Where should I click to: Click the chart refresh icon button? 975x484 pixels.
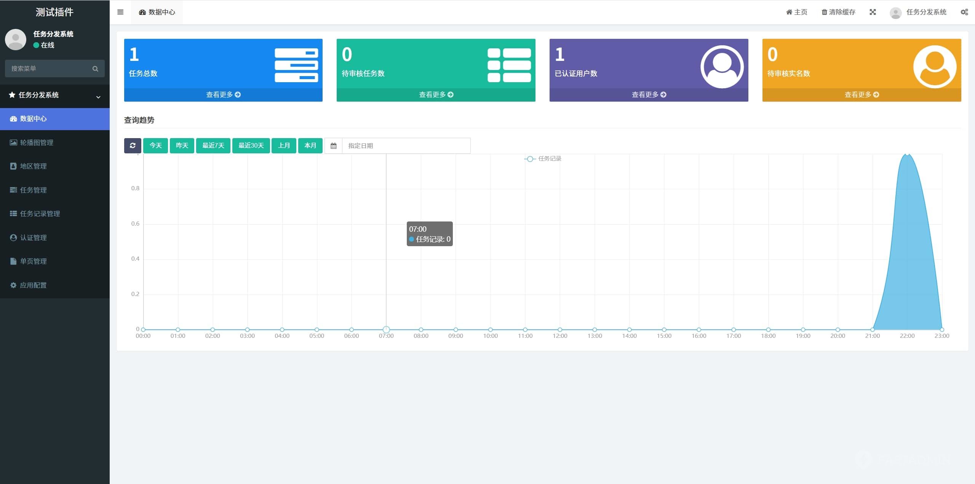[x=133, y=146]
